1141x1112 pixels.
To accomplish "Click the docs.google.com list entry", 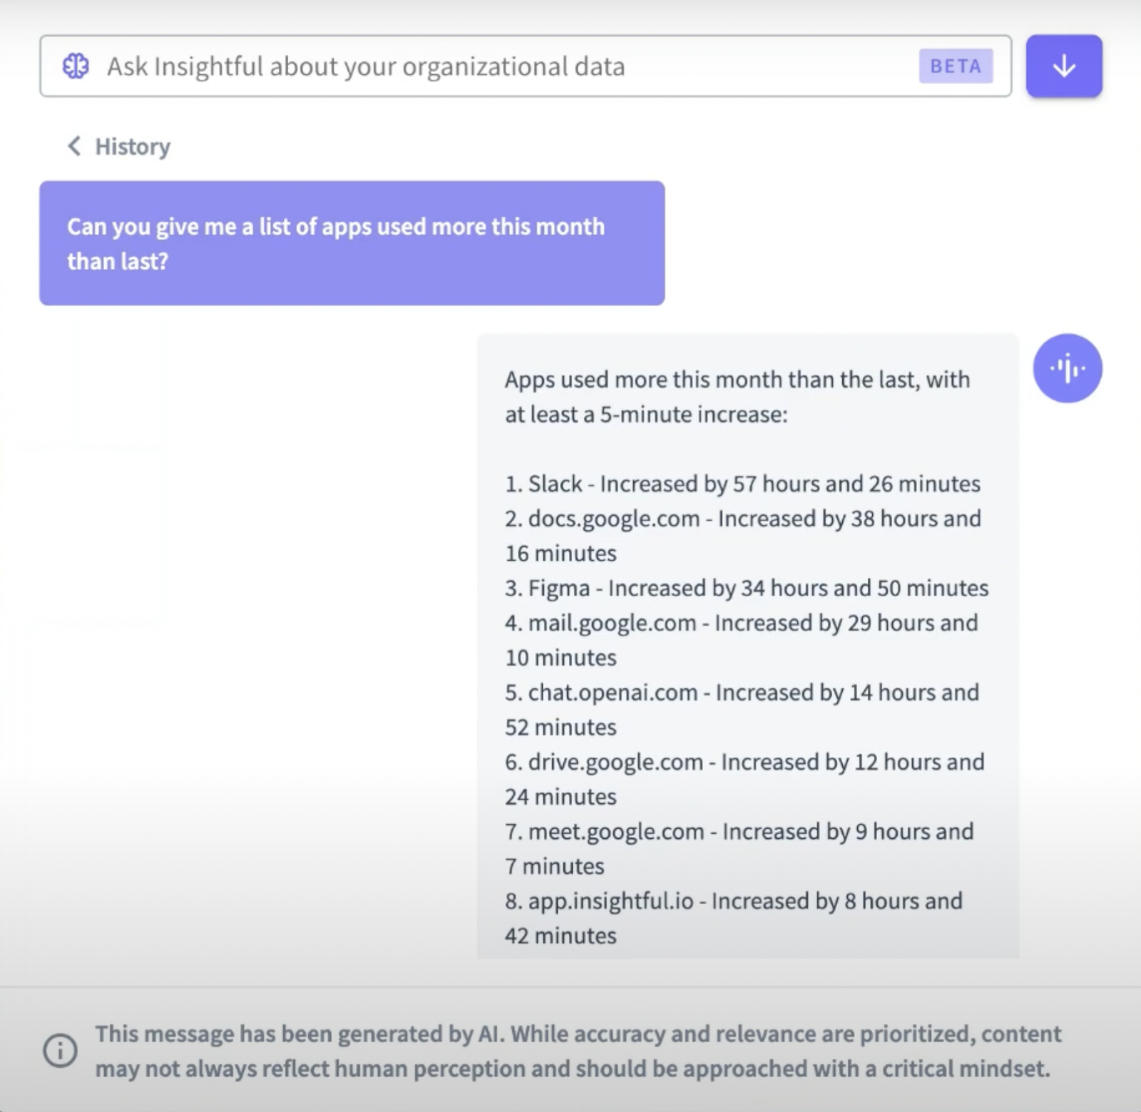I will [x=742, y=535].
